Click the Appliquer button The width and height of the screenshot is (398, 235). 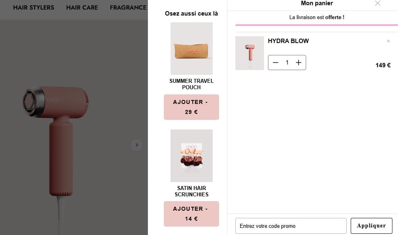pyautogui.click(x=371, y=225)
